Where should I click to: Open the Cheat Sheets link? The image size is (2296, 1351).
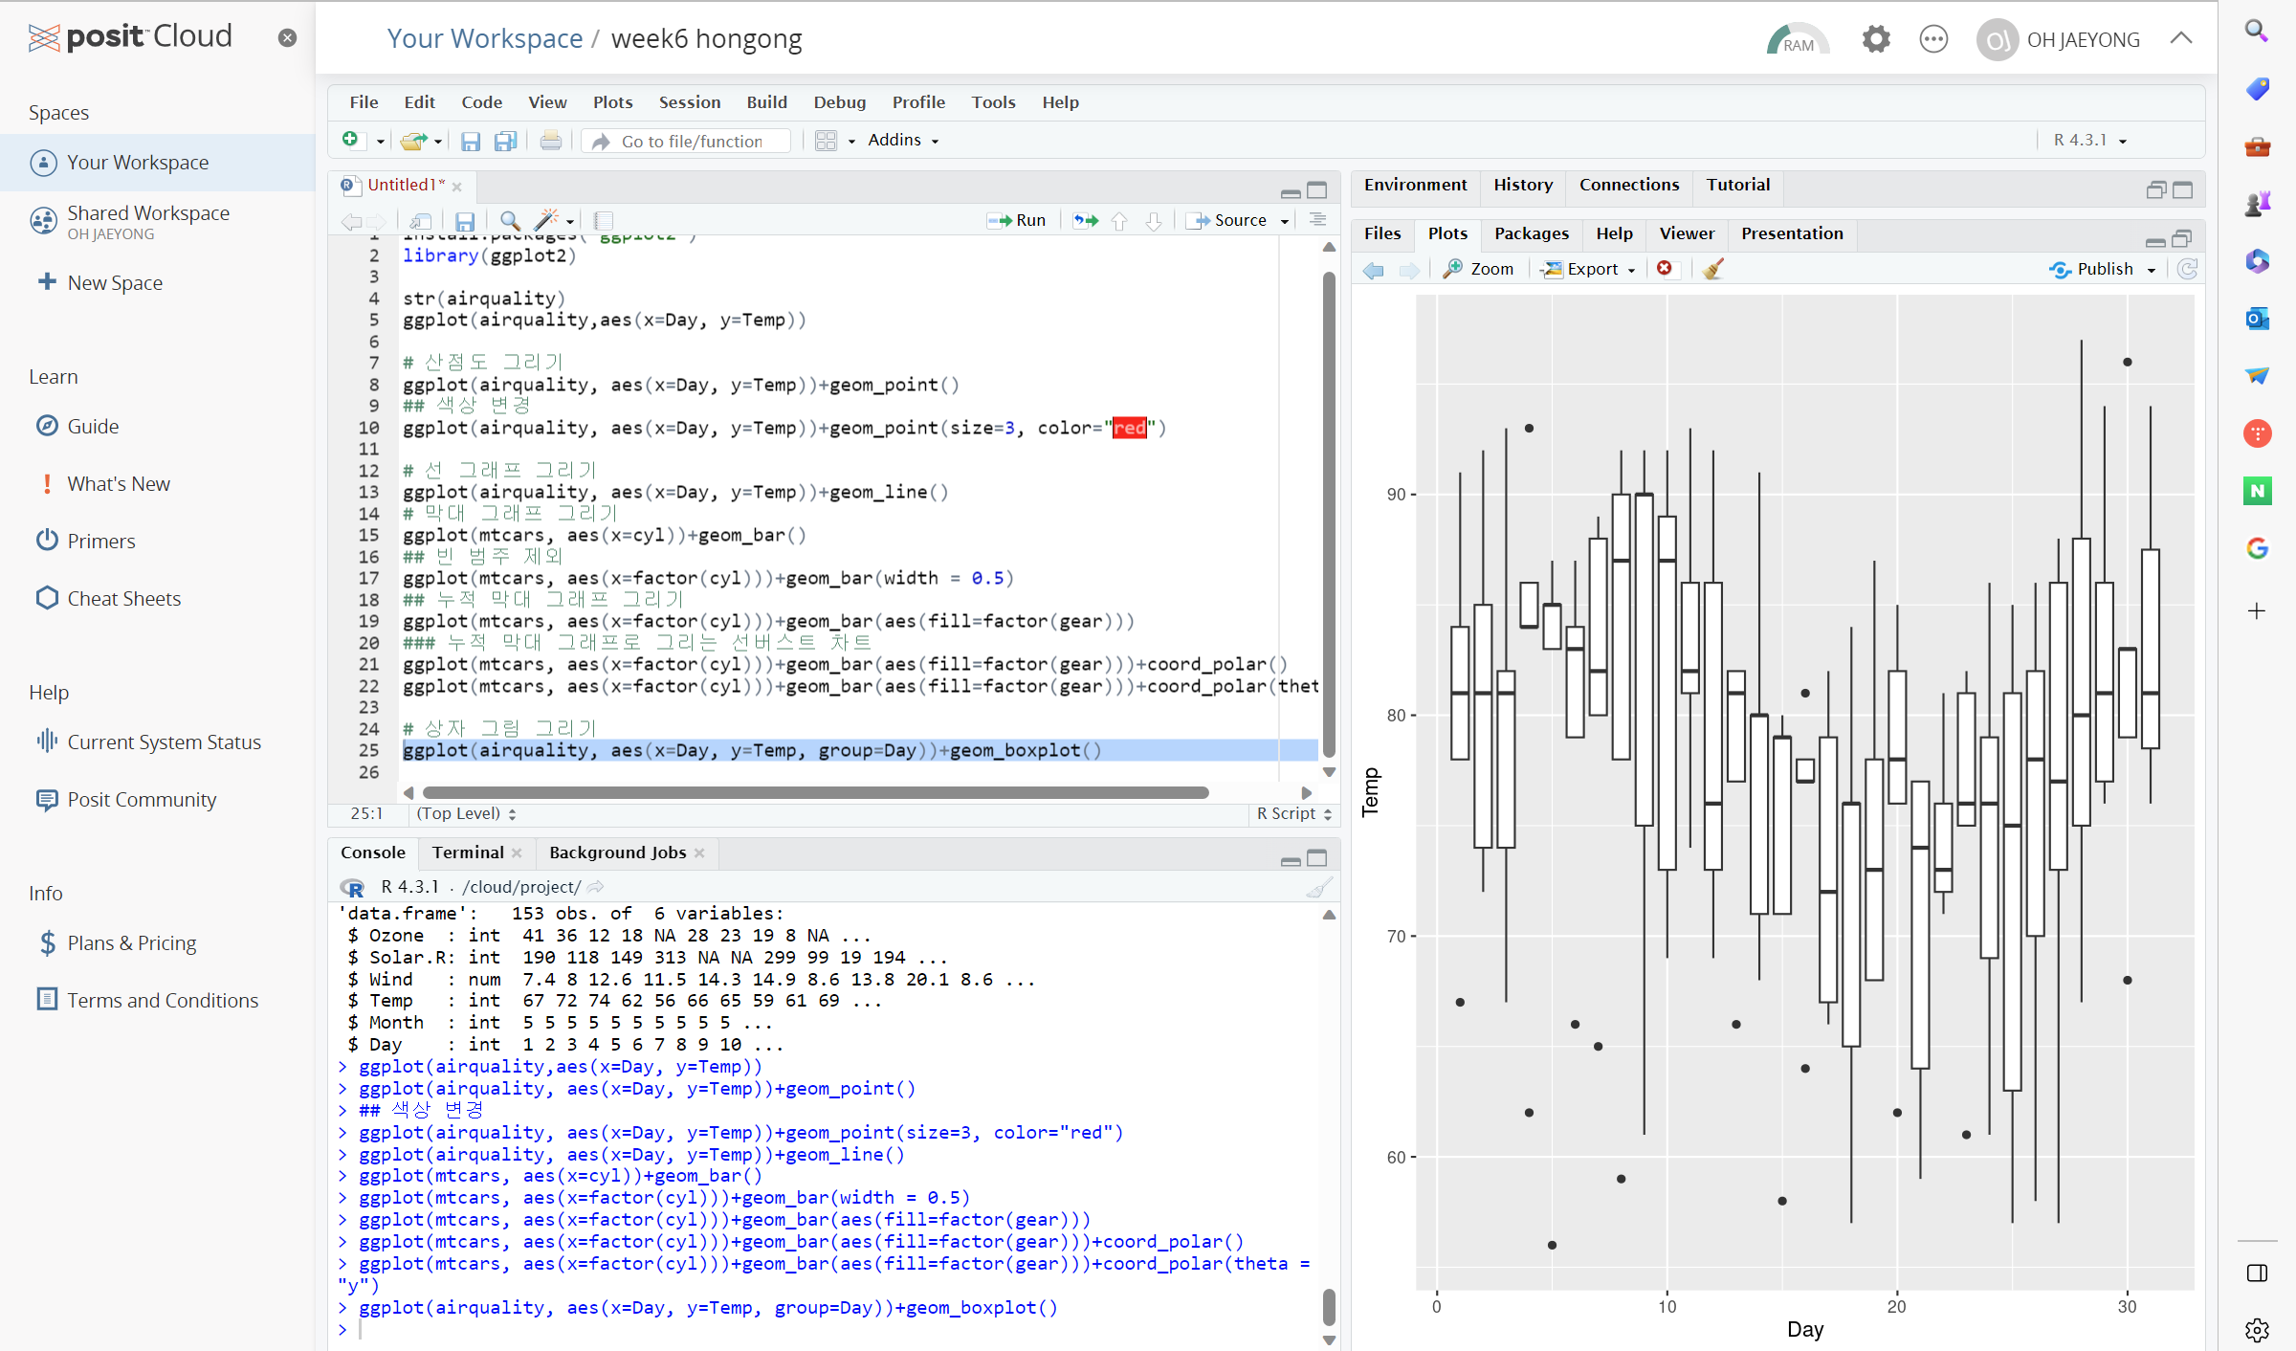(123, 599)
